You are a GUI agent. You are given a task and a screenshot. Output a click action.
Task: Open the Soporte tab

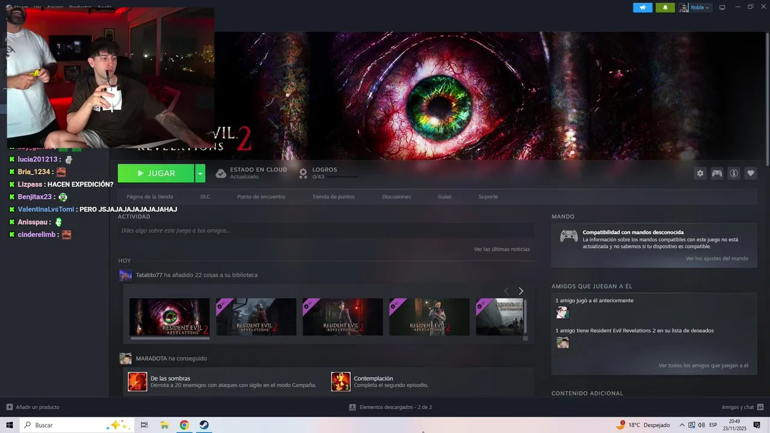coord(488,197)
